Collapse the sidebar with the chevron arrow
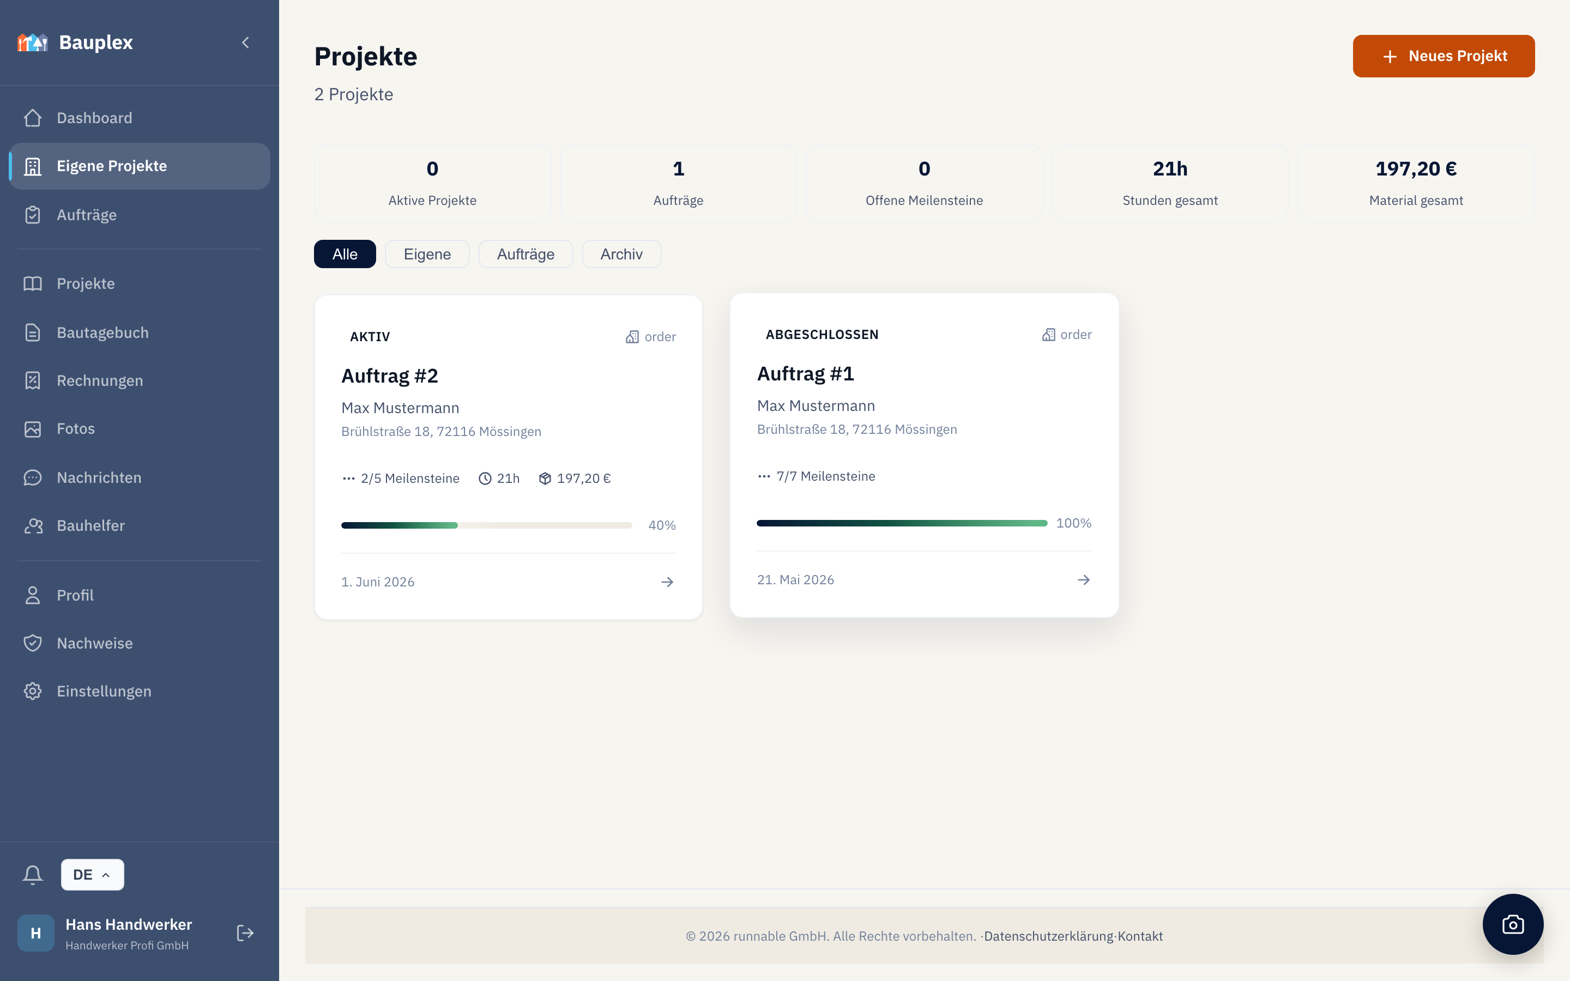Screen dimensions: 1570x981 pos(245,43)
